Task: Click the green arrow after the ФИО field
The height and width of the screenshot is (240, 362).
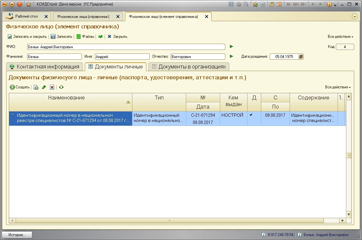Action: pos(232,47)
